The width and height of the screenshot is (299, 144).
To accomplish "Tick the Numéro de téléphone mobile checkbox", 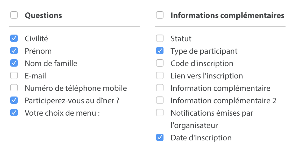I will pos(14,88).
